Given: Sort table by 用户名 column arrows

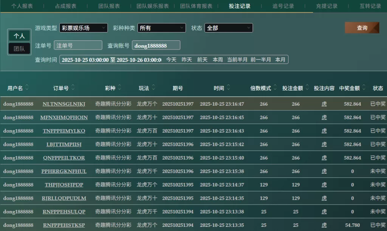Looking at the screenshot, I should coord(27,88).
